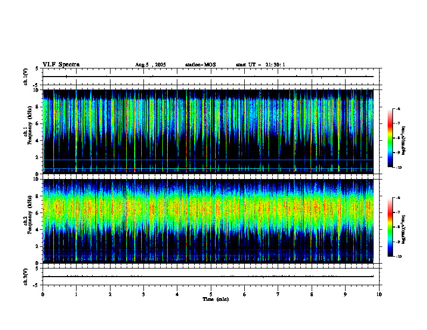The image size is (427, 330).
Task: Click the "-5" tick on ch.3(V) axis
Action: (x=36, y=285)
